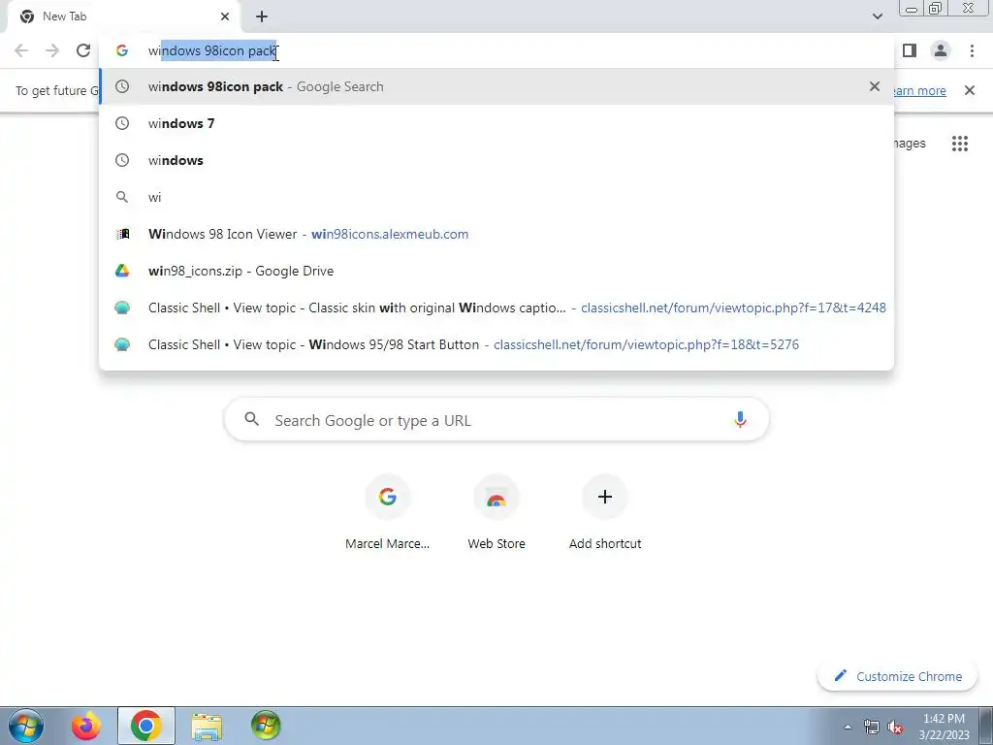
Task: Click clock icon beside 'windows 7'
Action: [122, 123]
